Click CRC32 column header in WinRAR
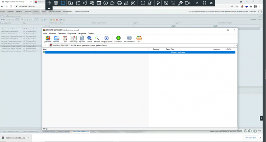This screenshot has height=142, width=266. coord(230,49)
